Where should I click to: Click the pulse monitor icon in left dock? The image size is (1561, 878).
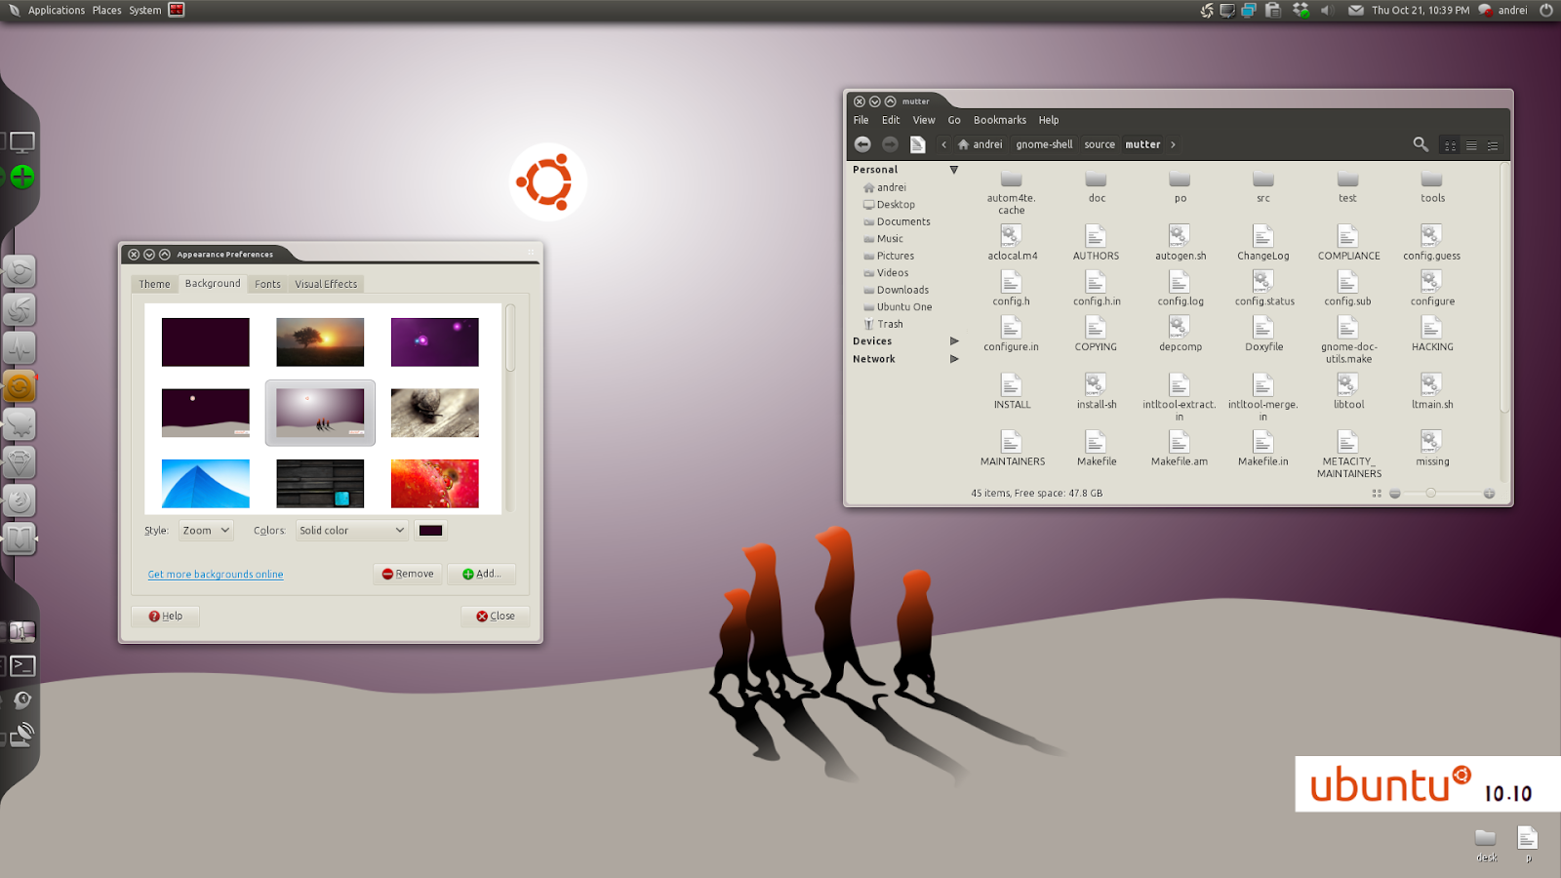tap(20, 348)
